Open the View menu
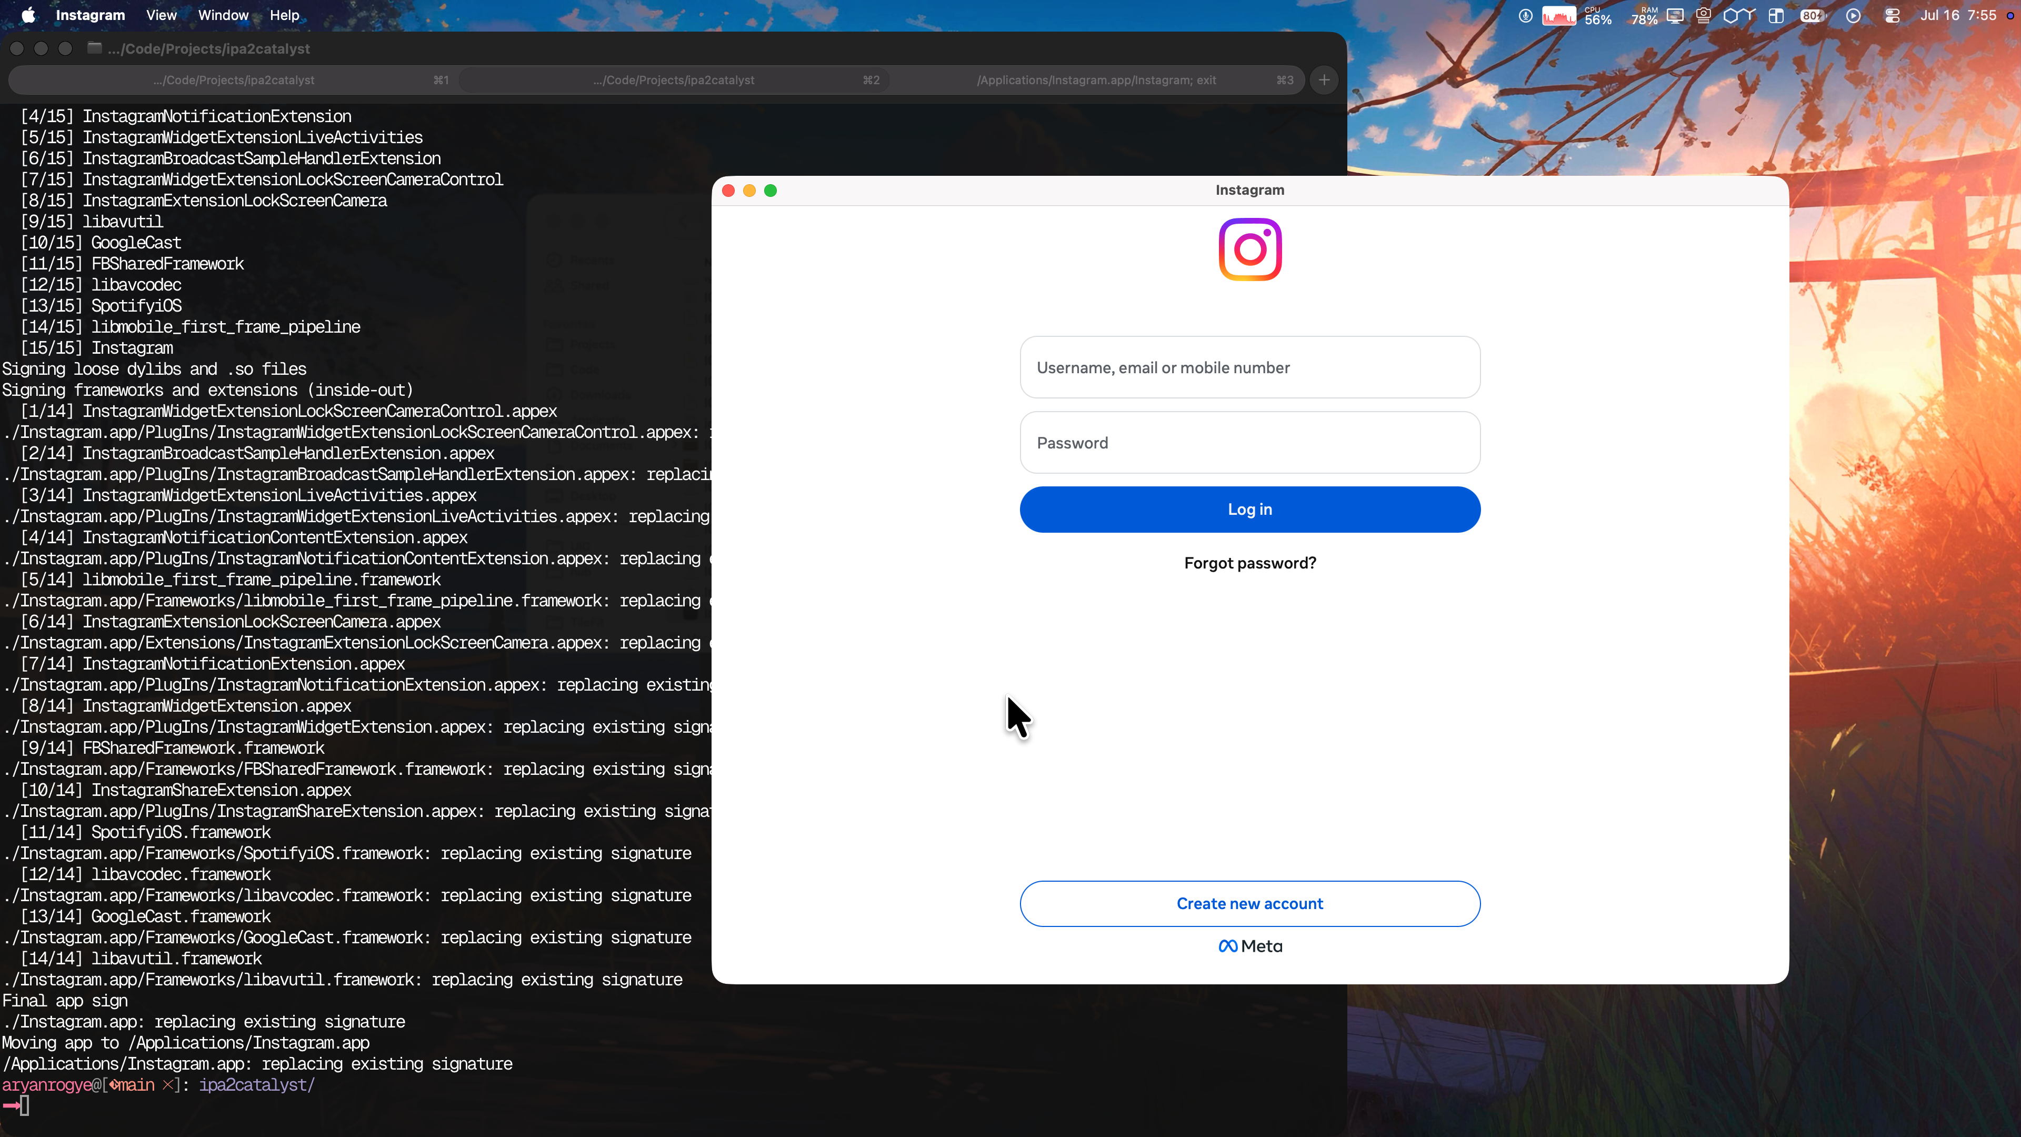Image resolution: width=2021 pixels, height=1137 pixels. click(x=161, y=15)
